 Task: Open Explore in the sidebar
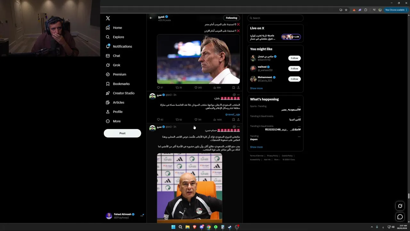click(x=115, y=37)
